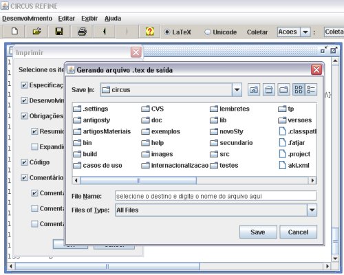Toggle the Especificação checkbox in Imprimir
Image resolution: width=344 pixels, height=275 pixels.
tap(24, 85)
